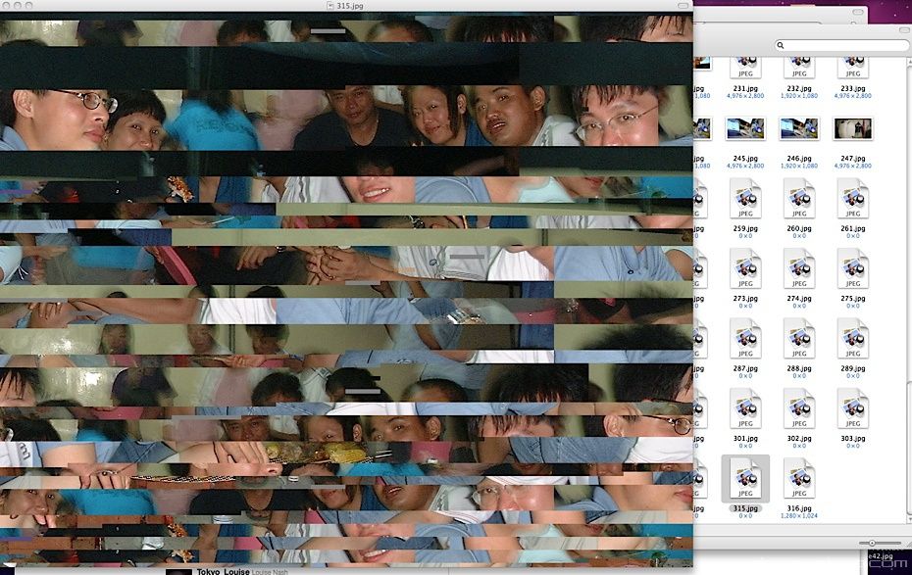Click the 302.jpg file name label
This screenshot has width=912, height=575.
[799, 439]
